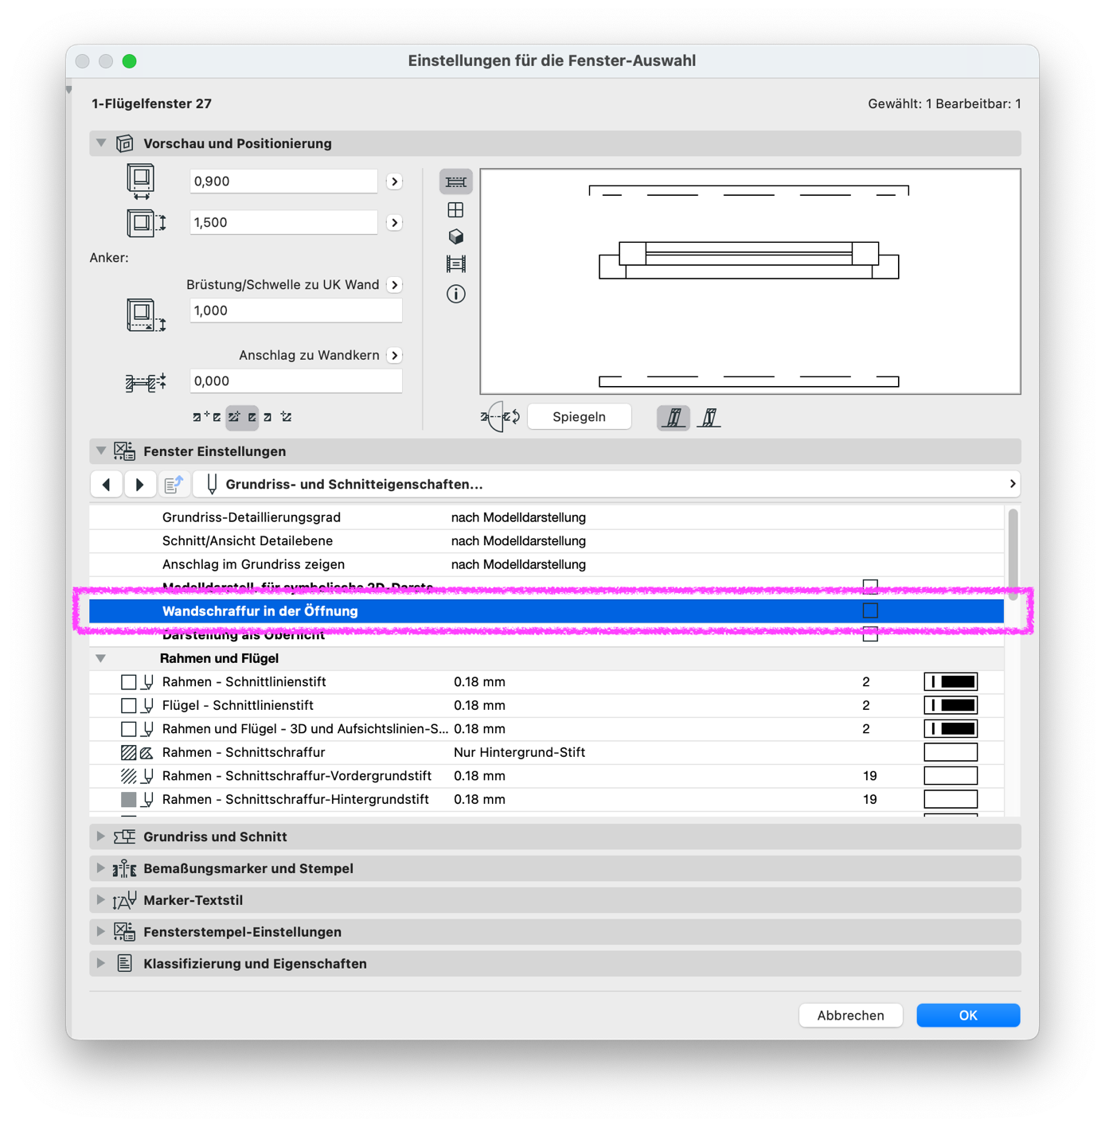Collapse the Rahmen und Flügel group

click(x=101, y=659)
